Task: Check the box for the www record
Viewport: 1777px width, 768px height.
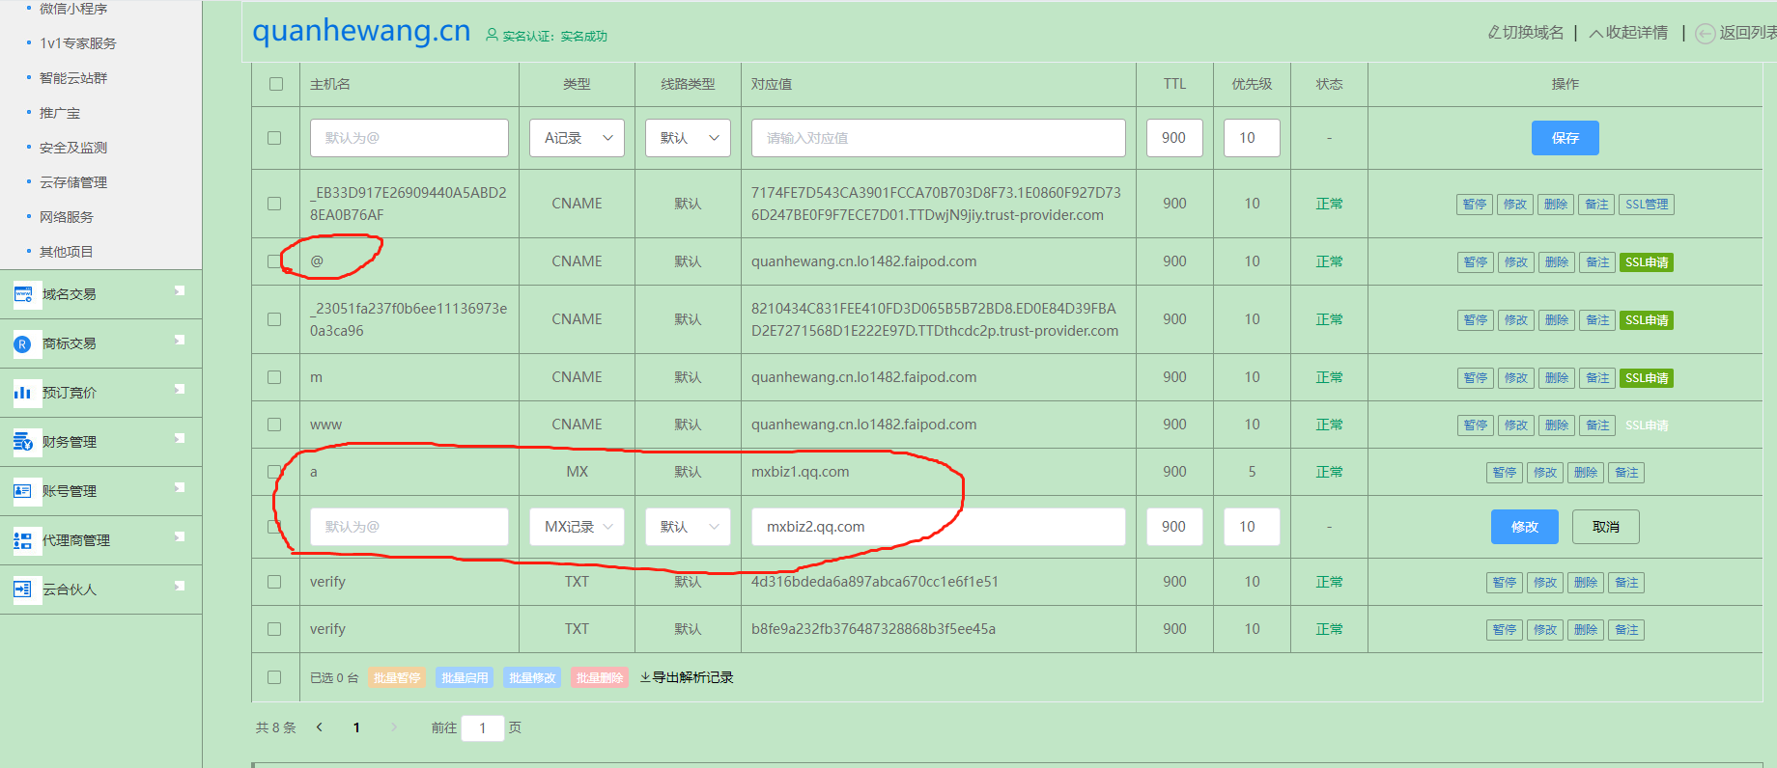Action: coord(274,425)
